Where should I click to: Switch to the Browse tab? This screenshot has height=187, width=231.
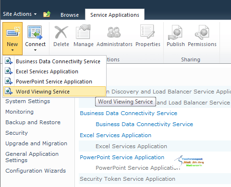70,15
